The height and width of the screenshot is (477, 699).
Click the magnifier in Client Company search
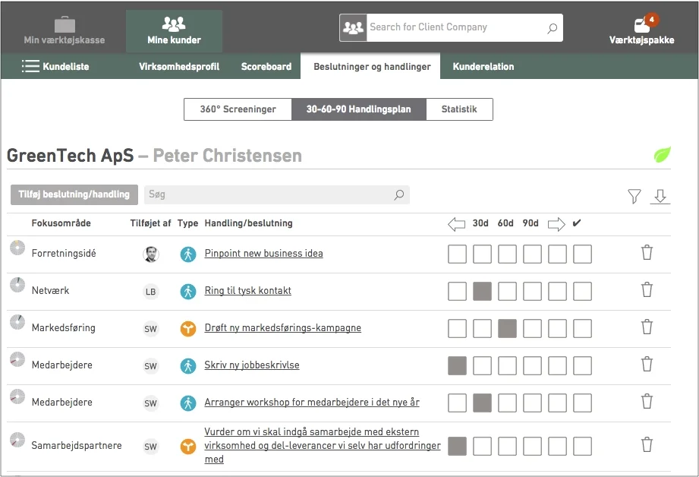coord(552,28)
